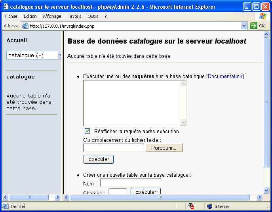Click the green OK go arrow icon

254,26
